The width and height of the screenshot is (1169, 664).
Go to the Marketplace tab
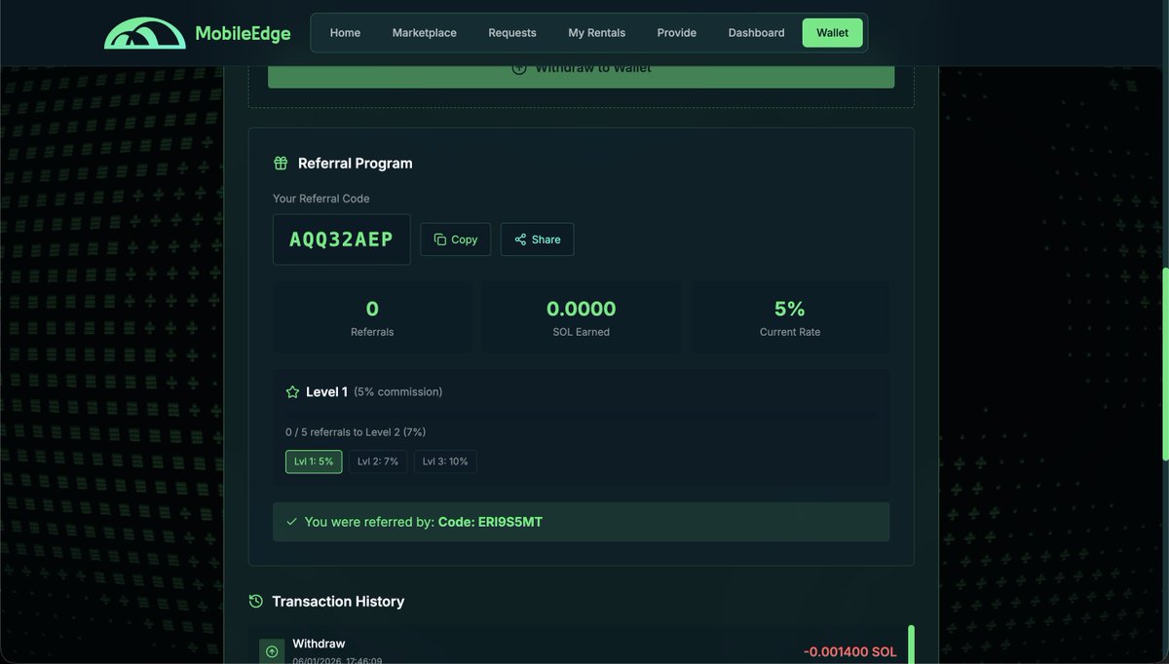[425, 33]
